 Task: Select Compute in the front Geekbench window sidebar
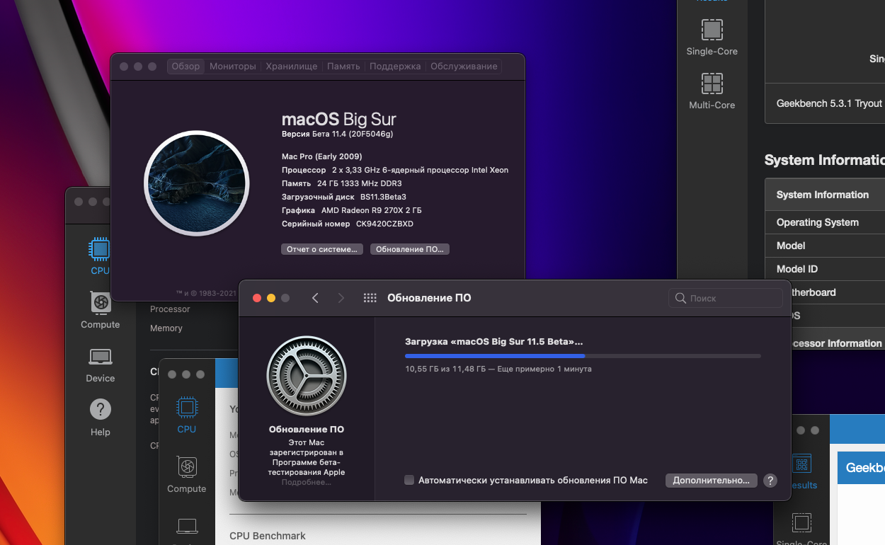(187, 475)
